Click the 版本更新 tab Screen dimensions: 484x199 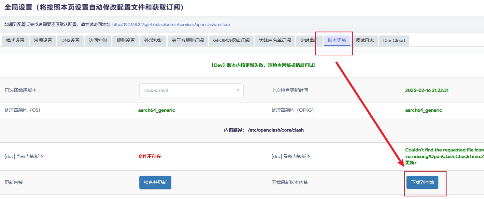coord(337,41)
